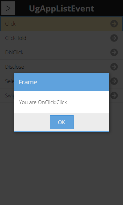Click the message You are OnClick:Click
The image size is (123, 205).
pyautogui.click(x=43, y=102)
